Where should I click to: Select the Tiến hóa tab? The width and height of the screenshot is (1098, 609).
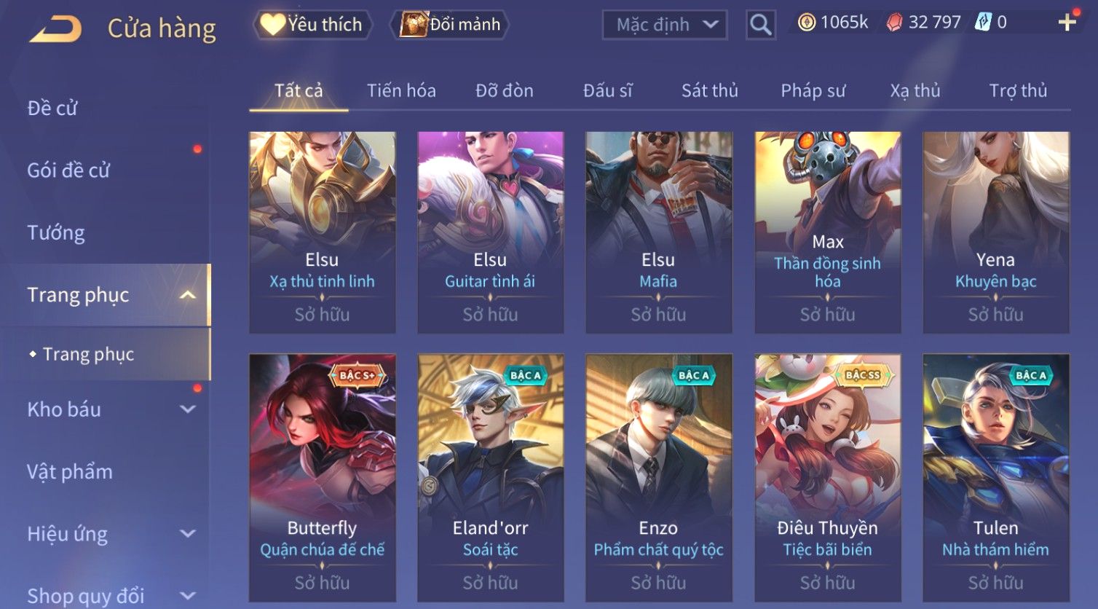(x=401, y=90)
